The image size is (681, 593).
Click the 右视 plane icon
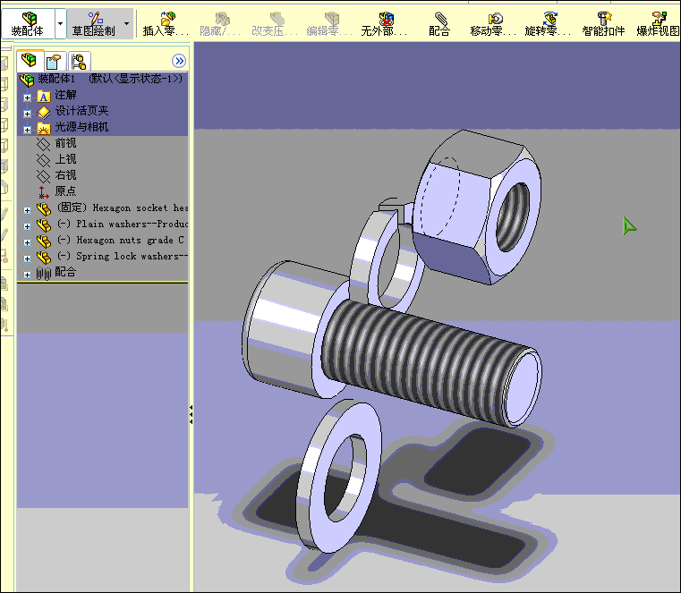(x=44, y=176)
